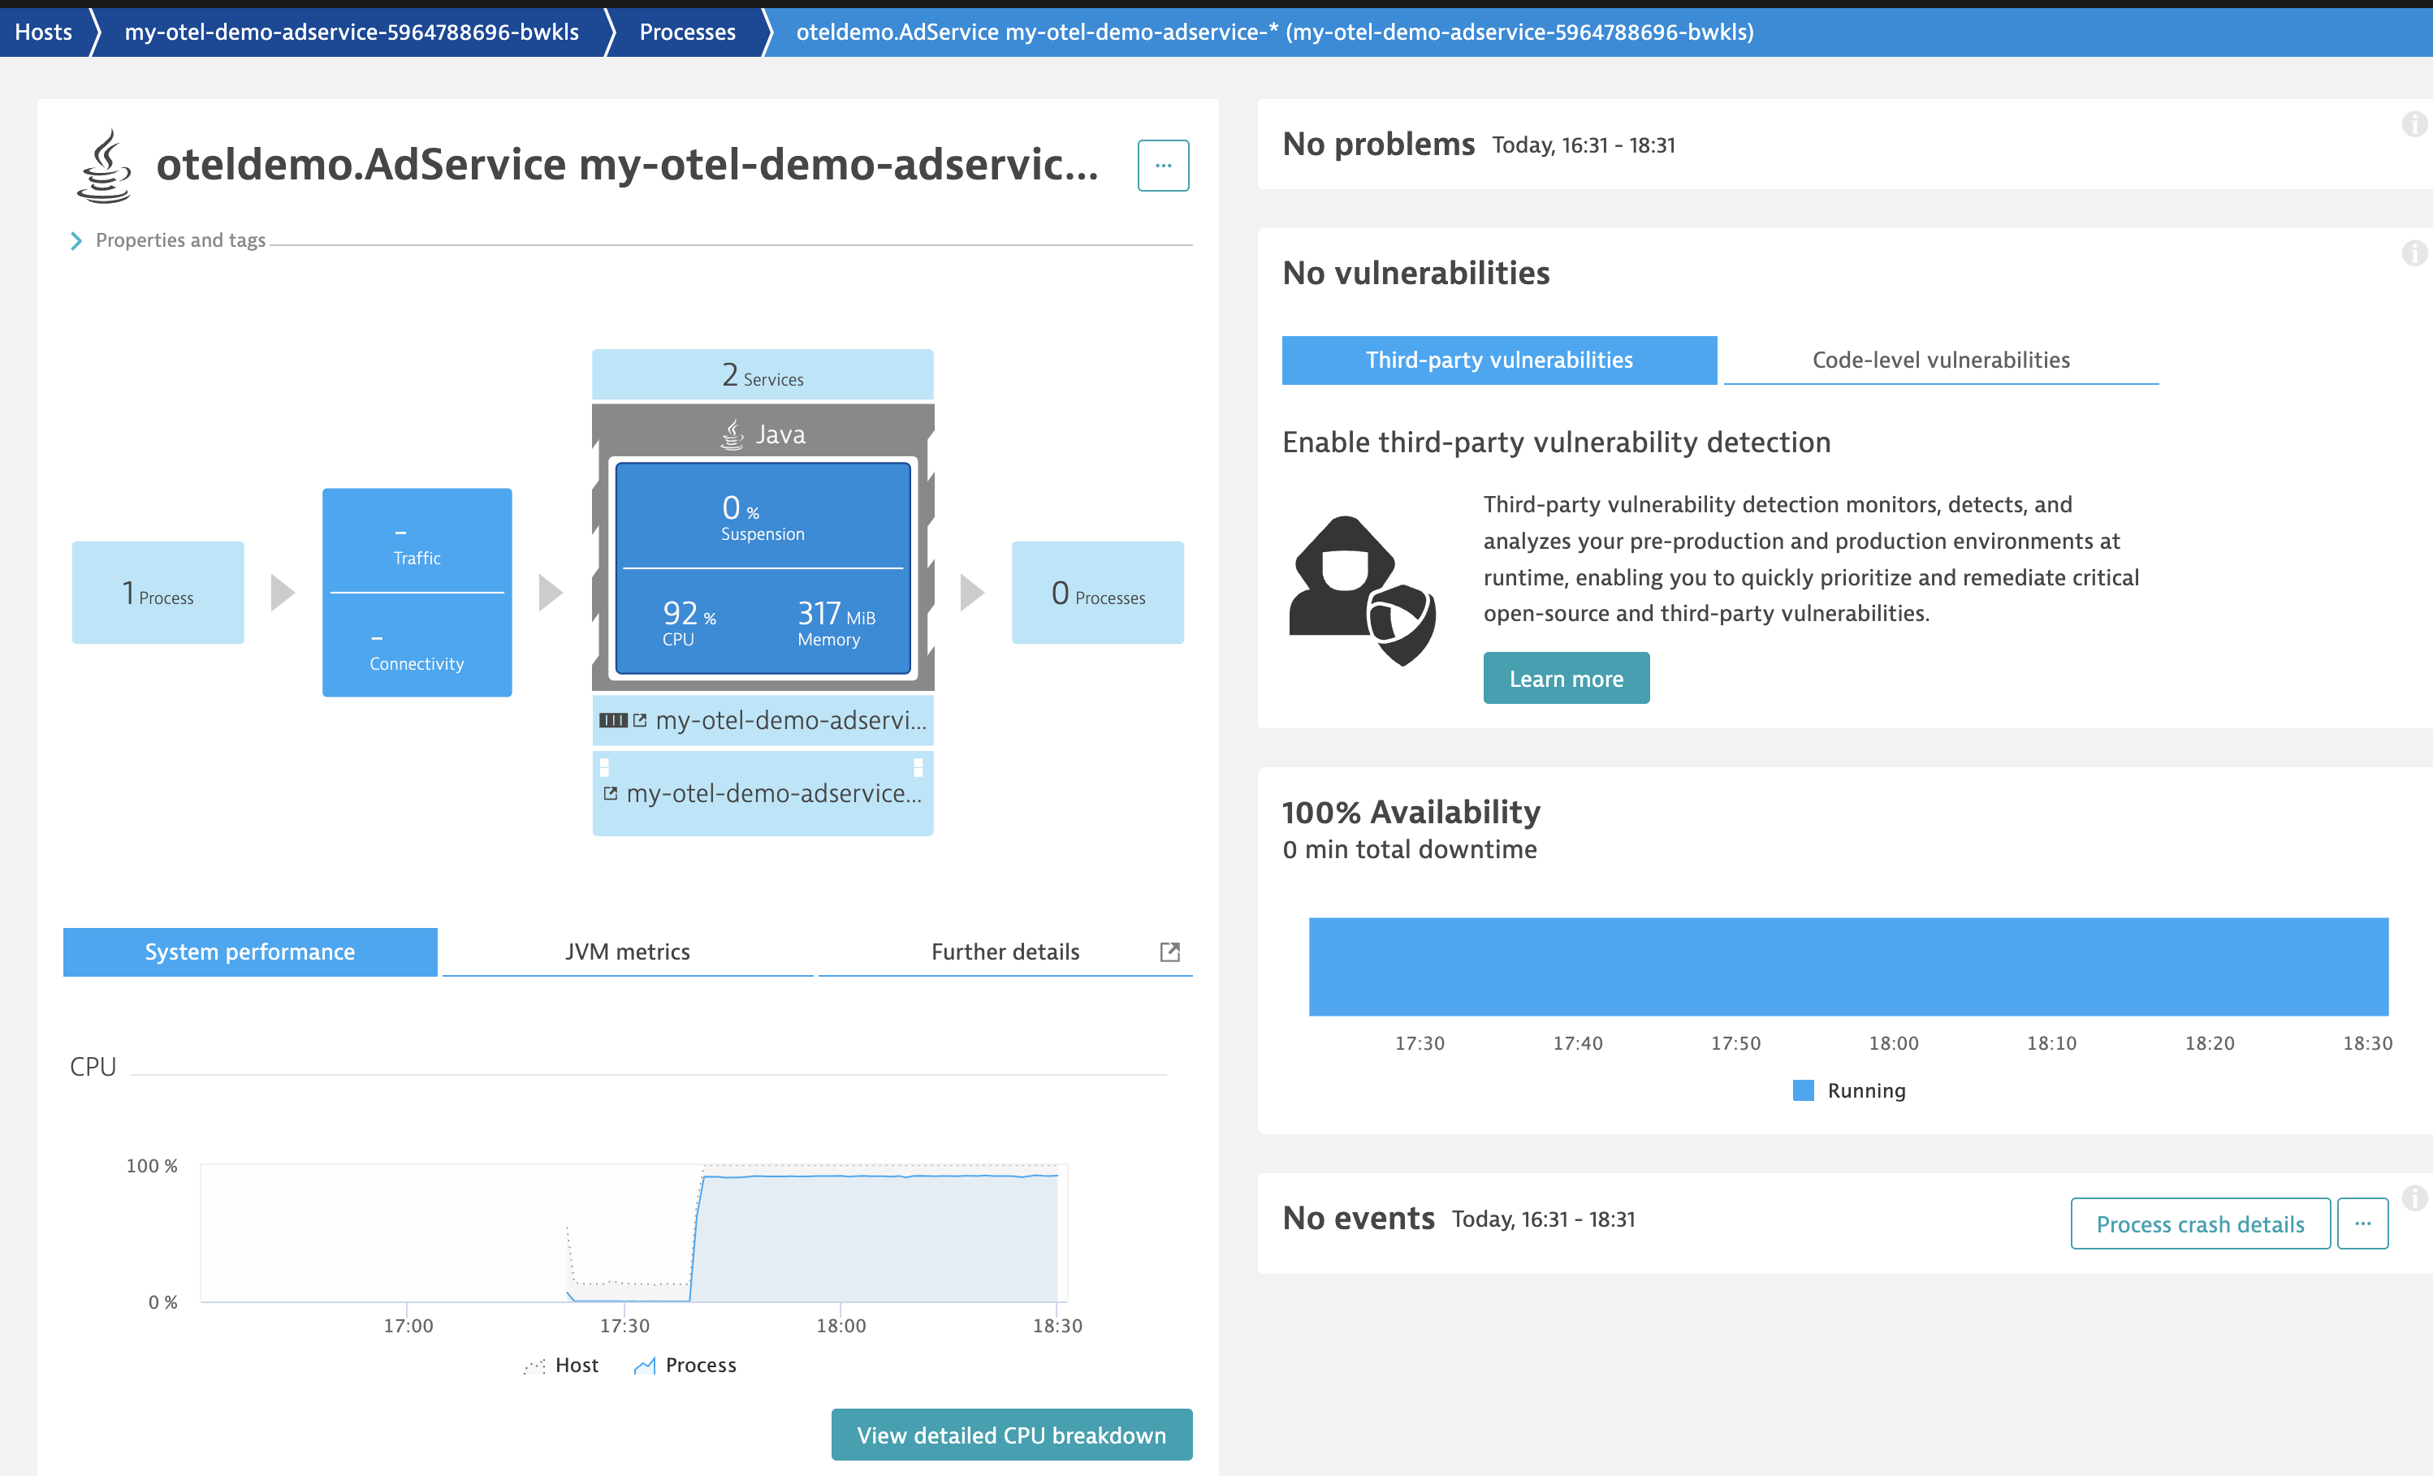Select Code-level vulnerabilities tab
The width and height of the screenshot is (2433, 1476).
[1940, 360]
